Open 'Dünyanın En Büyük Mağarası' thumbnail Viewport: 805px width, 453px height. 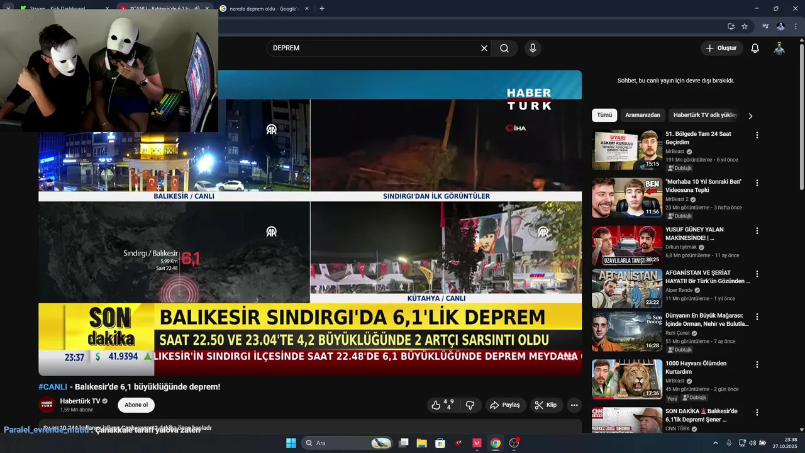pos(627,332)
